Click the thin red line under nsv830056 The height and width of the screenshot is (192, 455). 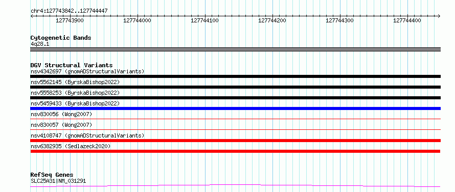235,119
